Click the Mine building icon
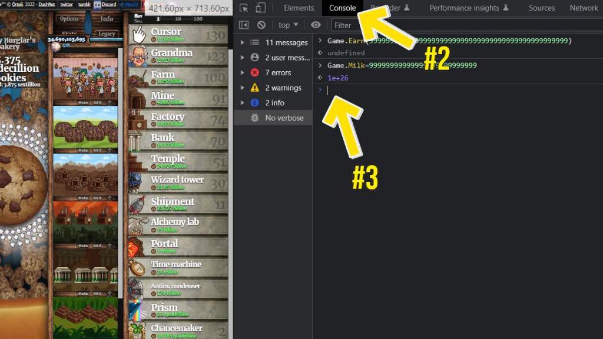603x339 pixels. 138,98
